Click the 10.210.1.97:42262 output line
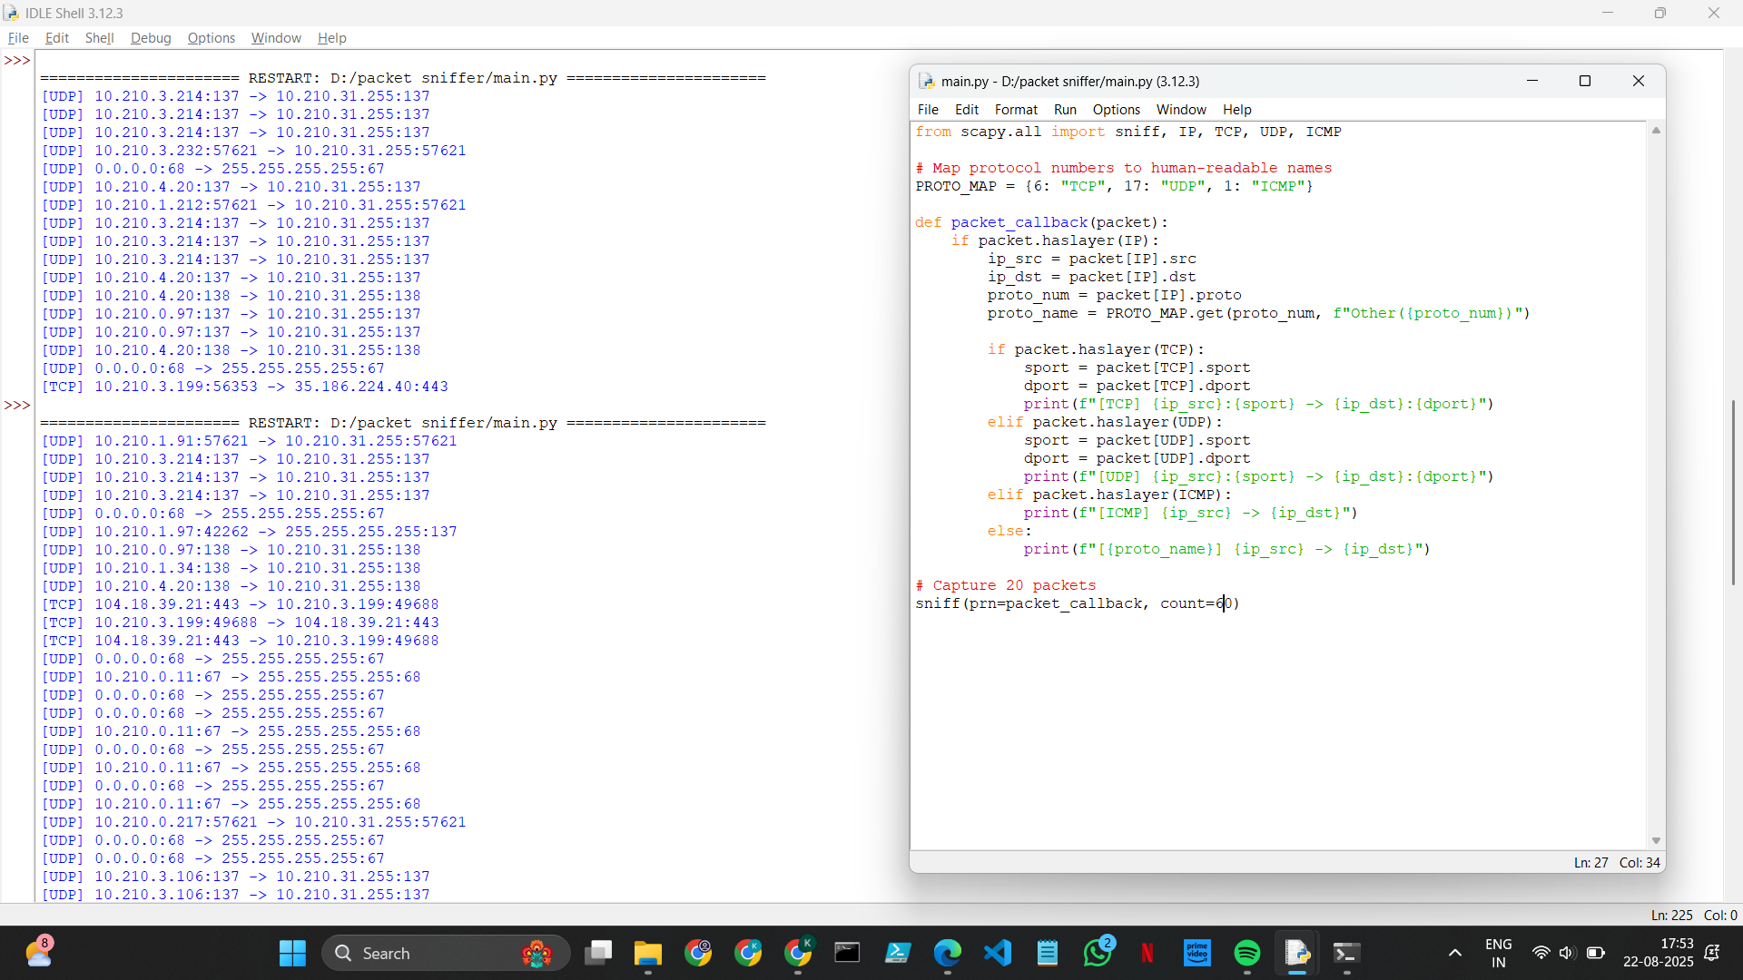Viewport: 1743px width, 980px height. point(250,532)
